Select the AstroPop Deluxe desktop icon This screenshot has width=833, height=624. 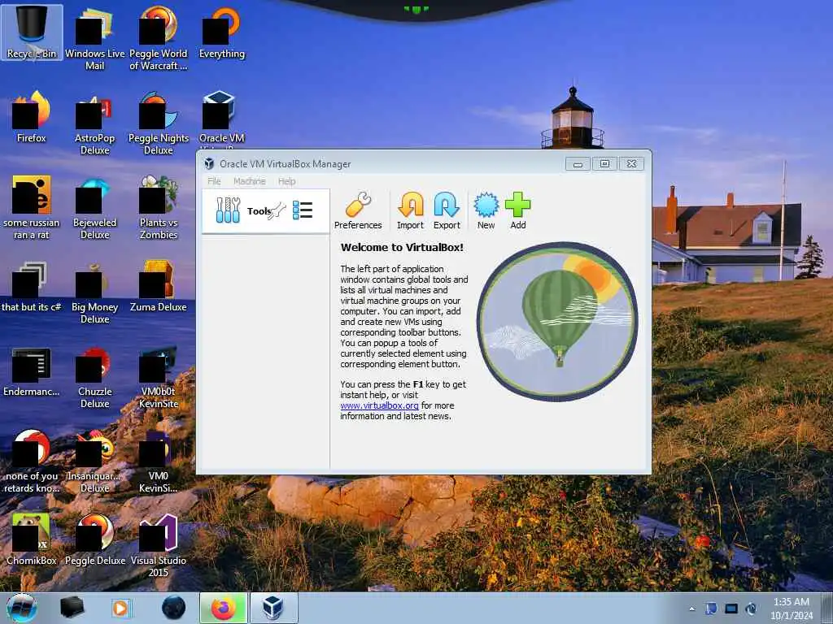(94, 123)
